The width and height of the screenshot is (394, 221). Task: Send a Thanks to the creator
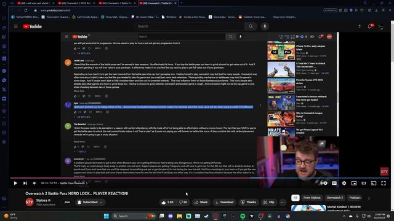(x=248, y=202)
